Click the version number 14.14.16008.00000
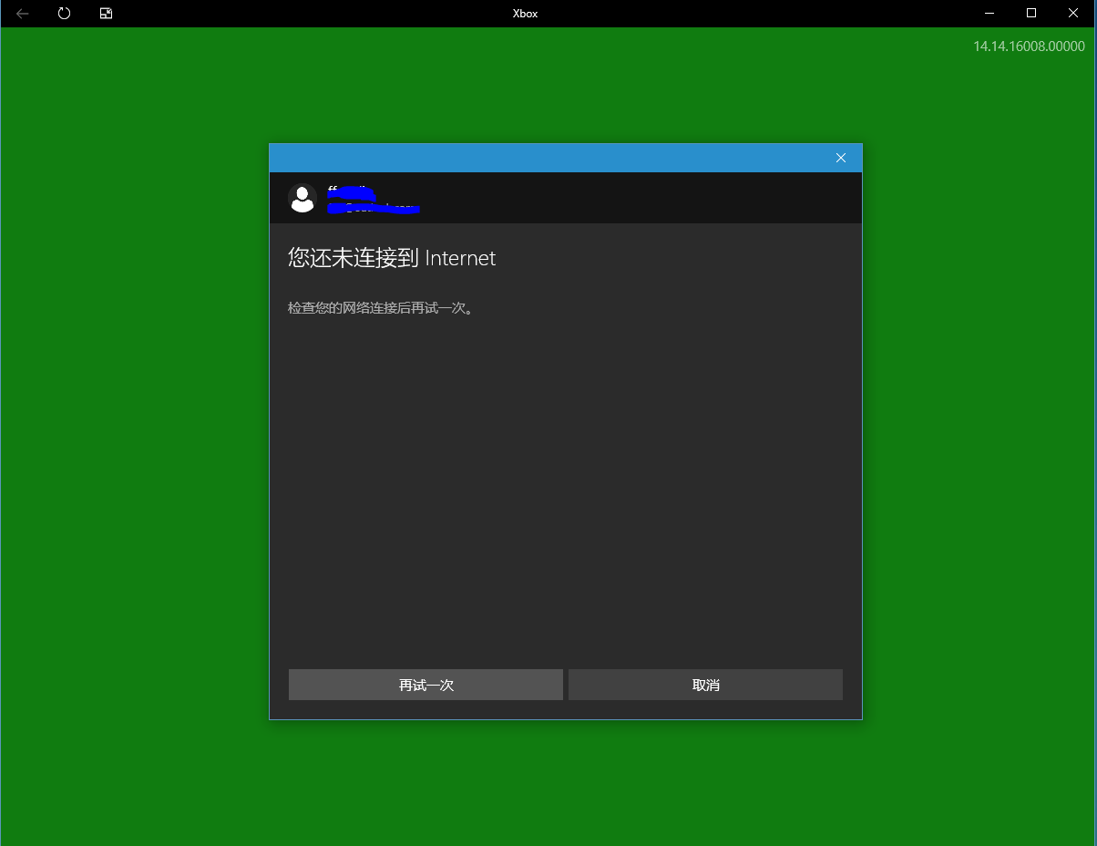 pyautogui.click(x=1029, y=46)
